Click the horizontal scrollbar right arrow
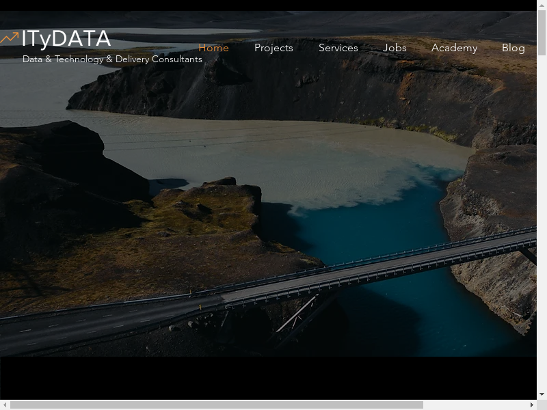The image size is (547, 410). [531, 405]
